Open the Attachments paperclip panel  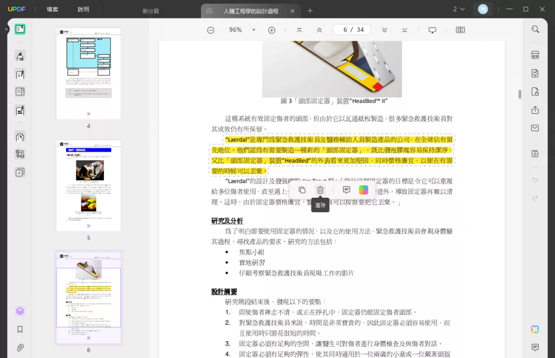click(x=20, y=348)
